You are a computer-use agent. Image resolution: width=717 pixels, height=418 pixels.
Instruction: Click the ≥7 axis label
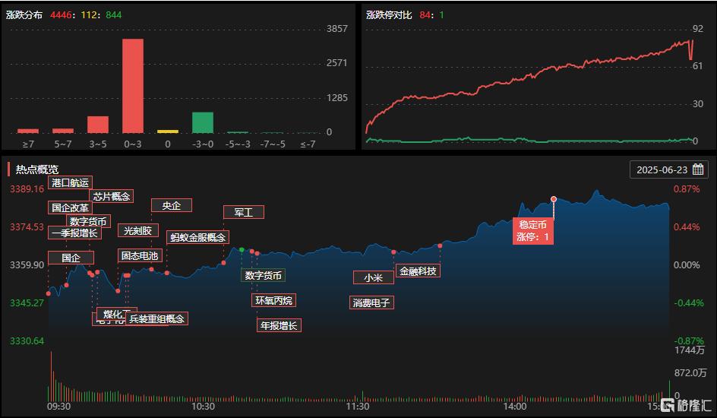pyautogui.click(x=28, y=144)
